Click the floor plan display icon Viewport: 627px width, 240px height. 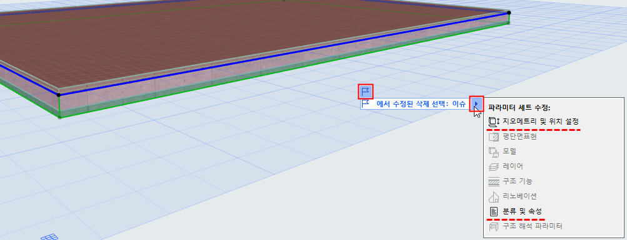click(494, 137)
